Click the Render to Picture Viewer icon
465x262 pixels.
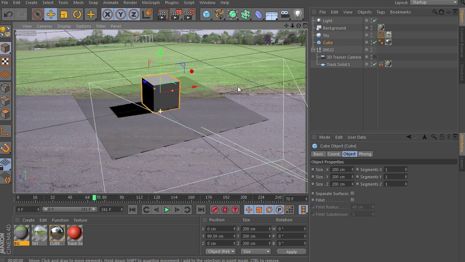click(x=175, y=15)
